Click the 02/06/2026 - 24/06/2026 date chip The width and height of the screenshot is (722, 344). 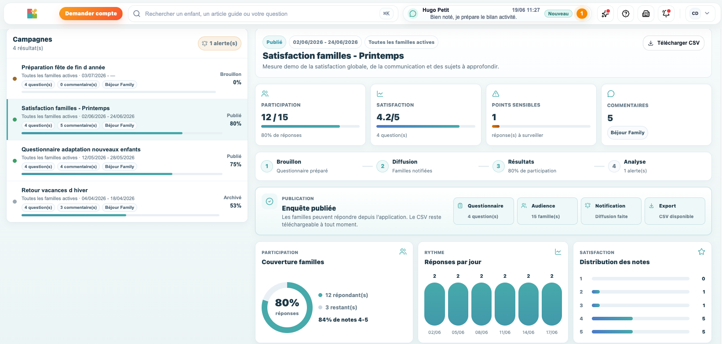click(325, 42)
